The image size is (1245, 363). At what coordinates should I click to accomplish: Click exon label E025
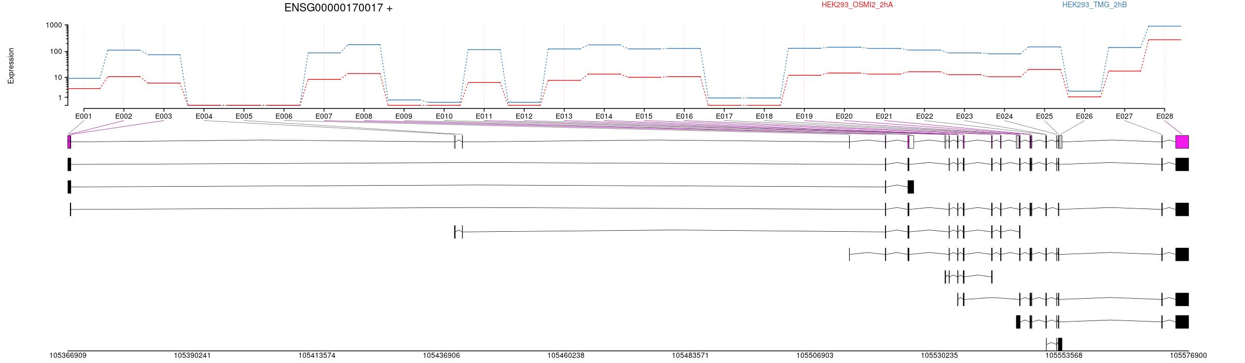tap(1044, 116)
